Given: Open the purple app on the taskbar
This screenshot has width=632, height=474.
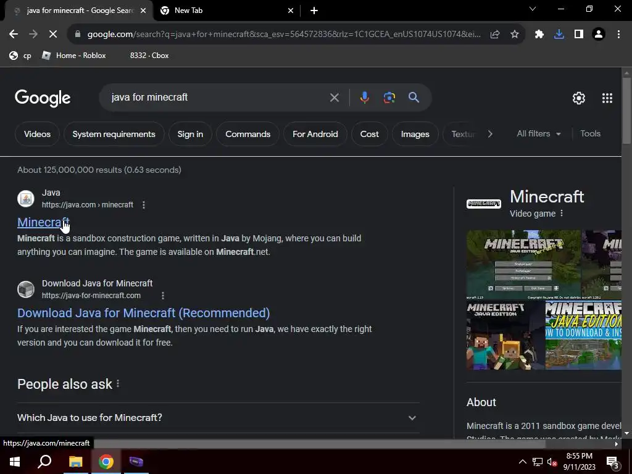Looking at the screenshot, I should pos(136,462).
